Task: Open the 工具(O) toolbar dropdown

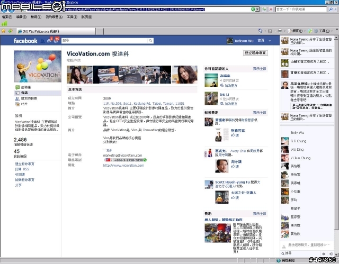Action: click(x=323, y=31)
